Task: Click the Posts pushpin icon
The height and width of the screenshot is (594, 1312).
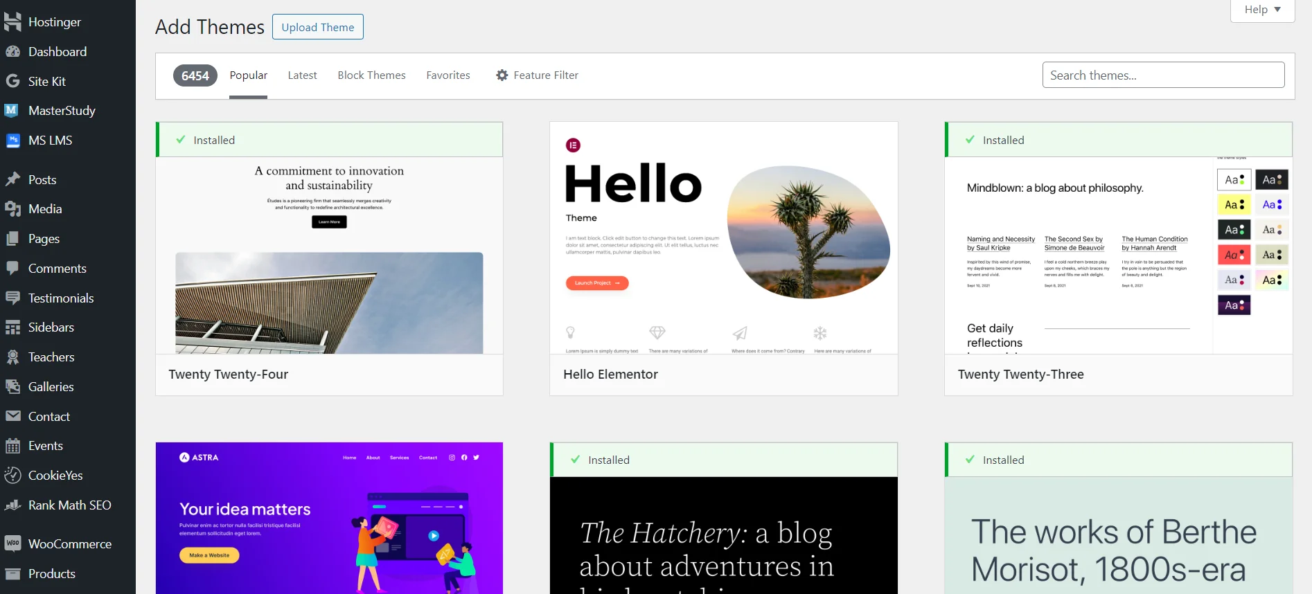Action: click(12, 179)
